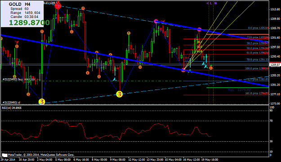Click the '30 Apr 20:00' time label
This screenshot has width=281, height=162.
pyautogui.click(x=27, y=159)
